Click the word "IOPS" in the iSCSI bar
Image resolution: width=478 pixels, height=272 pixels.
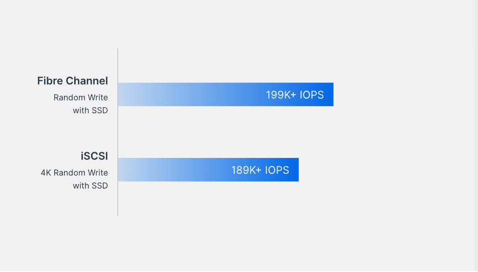click(276, 170)
